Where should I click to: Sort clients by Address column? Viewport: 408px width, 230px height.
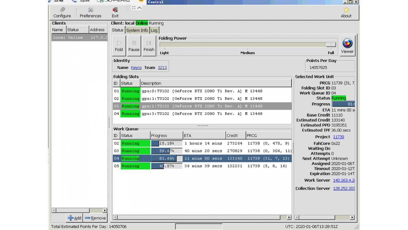[x=98, y=30]
